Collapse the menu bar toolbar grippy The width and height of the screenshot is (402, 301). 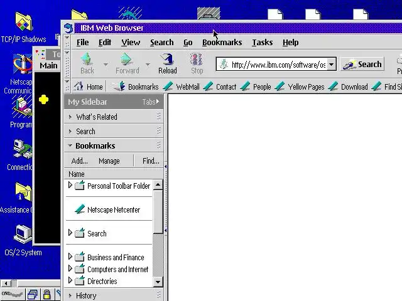click(67, 42)
